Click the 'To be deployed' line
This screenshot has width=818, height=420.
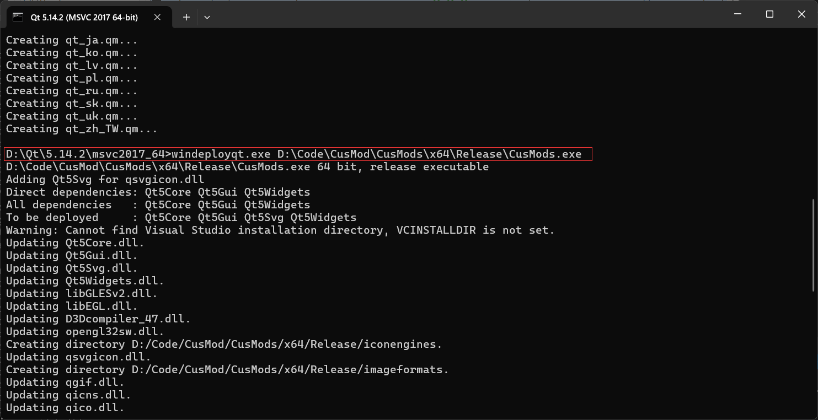(x=181, y=217)
